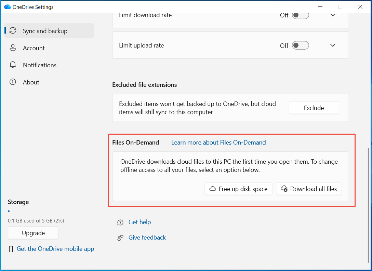Expand the Limit upload rate options

(333, 45)
